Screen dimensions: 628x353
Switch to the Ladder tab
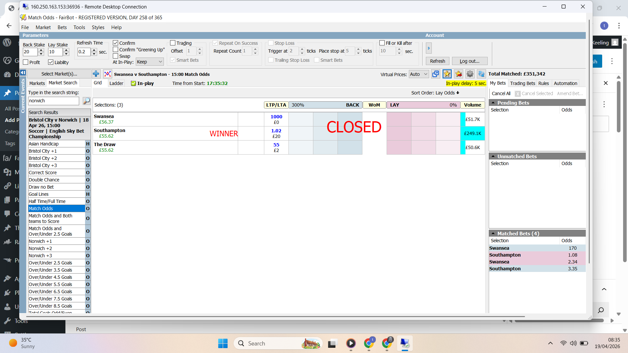[x=116, y=83]
